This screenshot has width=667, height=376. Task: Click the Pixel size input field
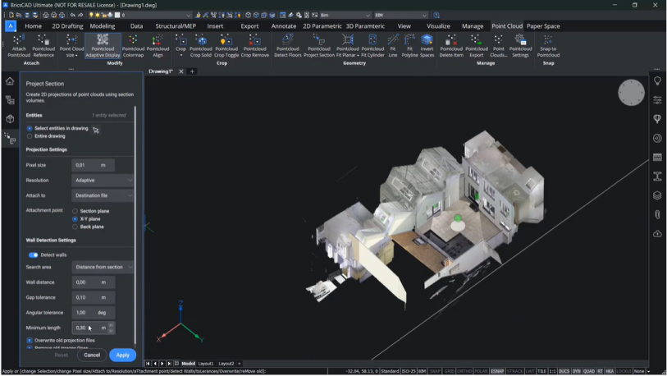(85, 165)
